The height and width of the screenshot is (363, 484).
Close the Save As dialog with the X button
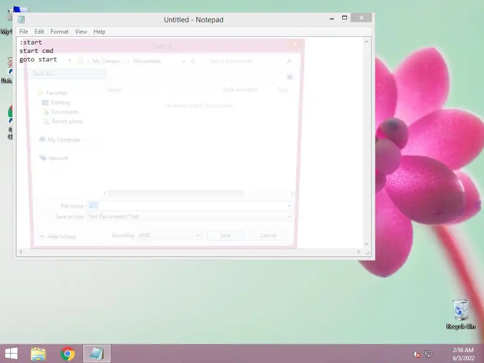point(295,44)
